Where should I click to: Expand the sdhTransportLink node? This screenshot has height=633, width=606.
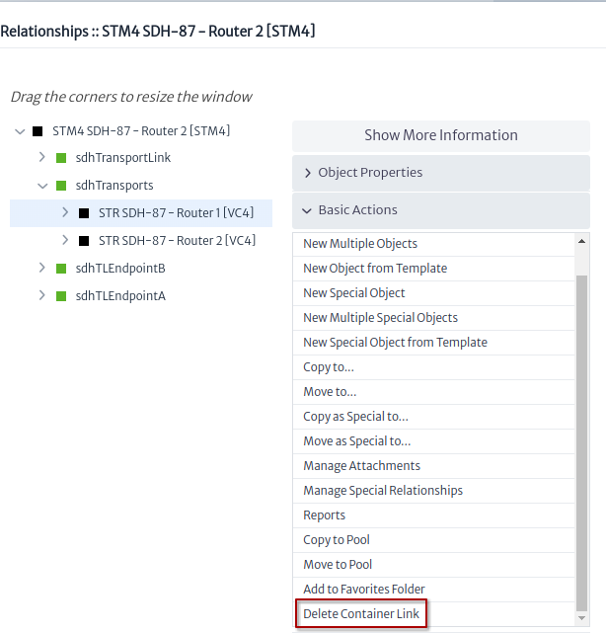(x=42, y=157)
